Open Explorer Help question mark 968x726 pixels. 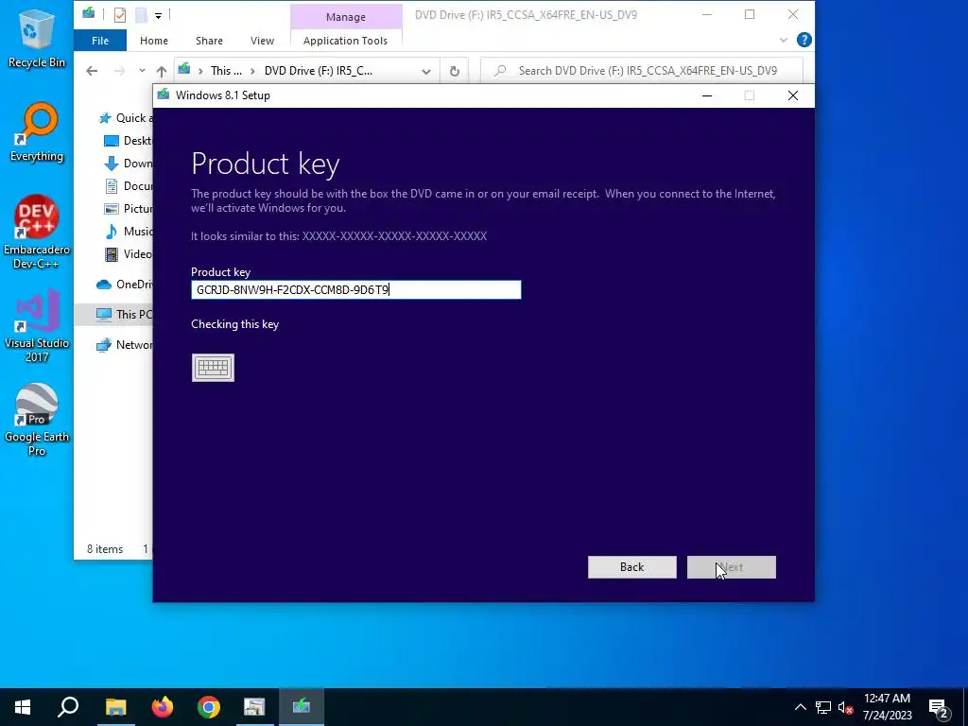pyautogui.click(x=804, y=40)
